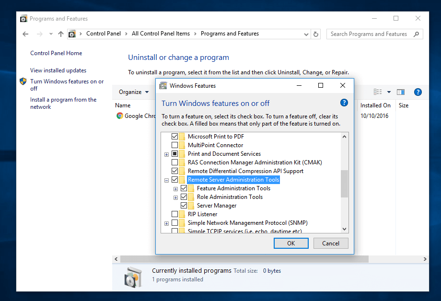The image size is (441, 301).
Task: Enable the MultiPoint Connector feature
Action: [x=175, y=145]
